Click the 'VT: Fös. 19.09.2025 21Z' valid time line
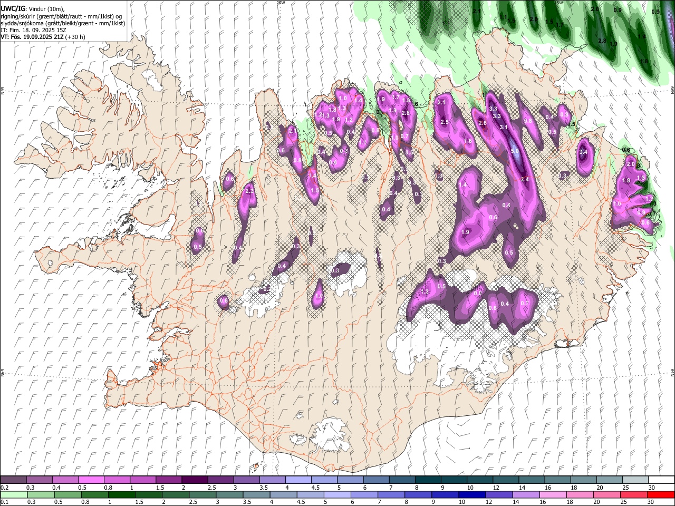The image size is (675, 506). point(32,37)
